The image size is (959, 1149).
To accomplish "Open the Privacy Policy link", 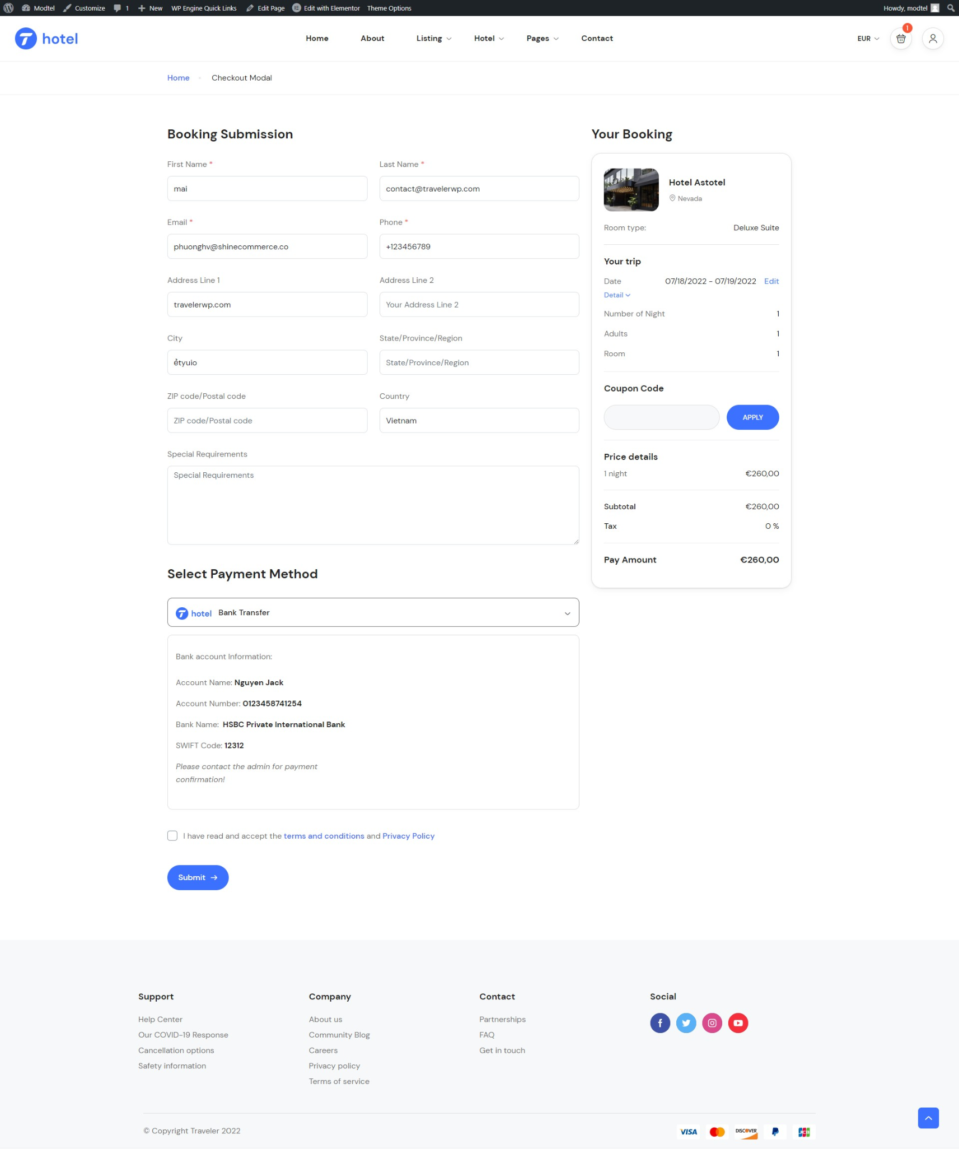I will pyautogui.click(x=408, y=836).
